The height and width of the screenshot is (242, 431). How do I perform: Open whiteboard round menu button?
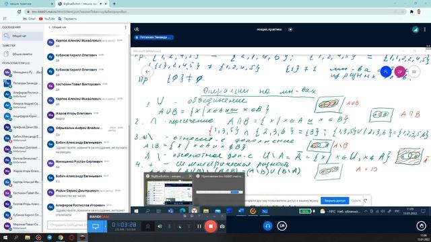[414, 72]
